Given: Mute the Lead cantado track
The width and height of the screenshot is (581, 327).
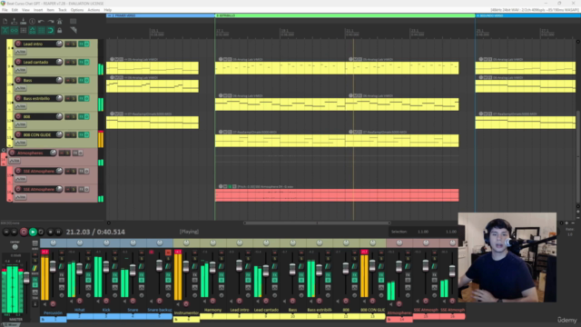Looking at the screenshot, I should pyautogui.click(x=68, y=62).
